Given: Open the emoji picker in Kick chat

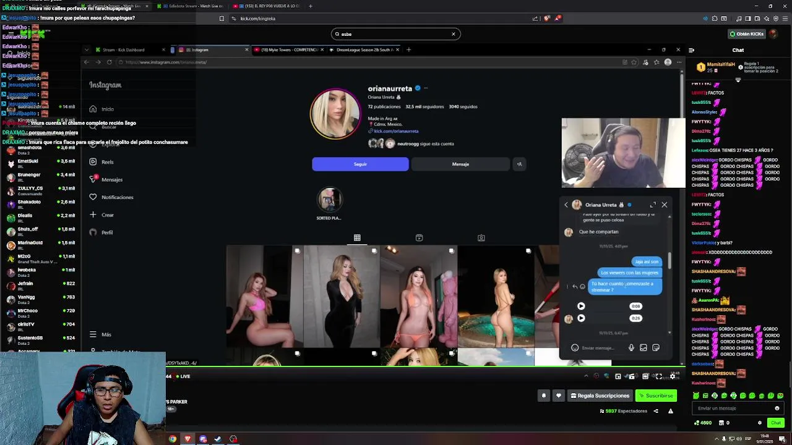Looking at the screenshot, I should tap(777, 408).
